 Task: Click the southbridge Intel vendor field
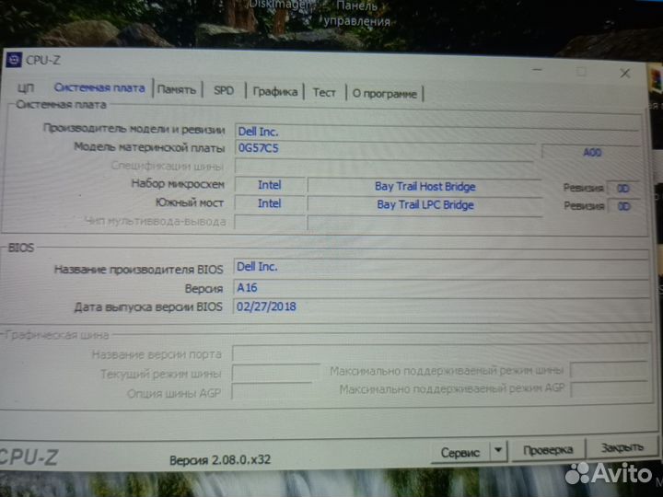tap(270, 203)
